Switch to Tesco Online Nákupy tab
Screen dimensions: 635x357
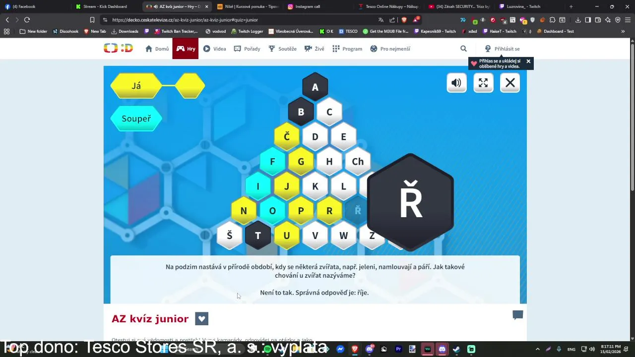tap(389, 6)
